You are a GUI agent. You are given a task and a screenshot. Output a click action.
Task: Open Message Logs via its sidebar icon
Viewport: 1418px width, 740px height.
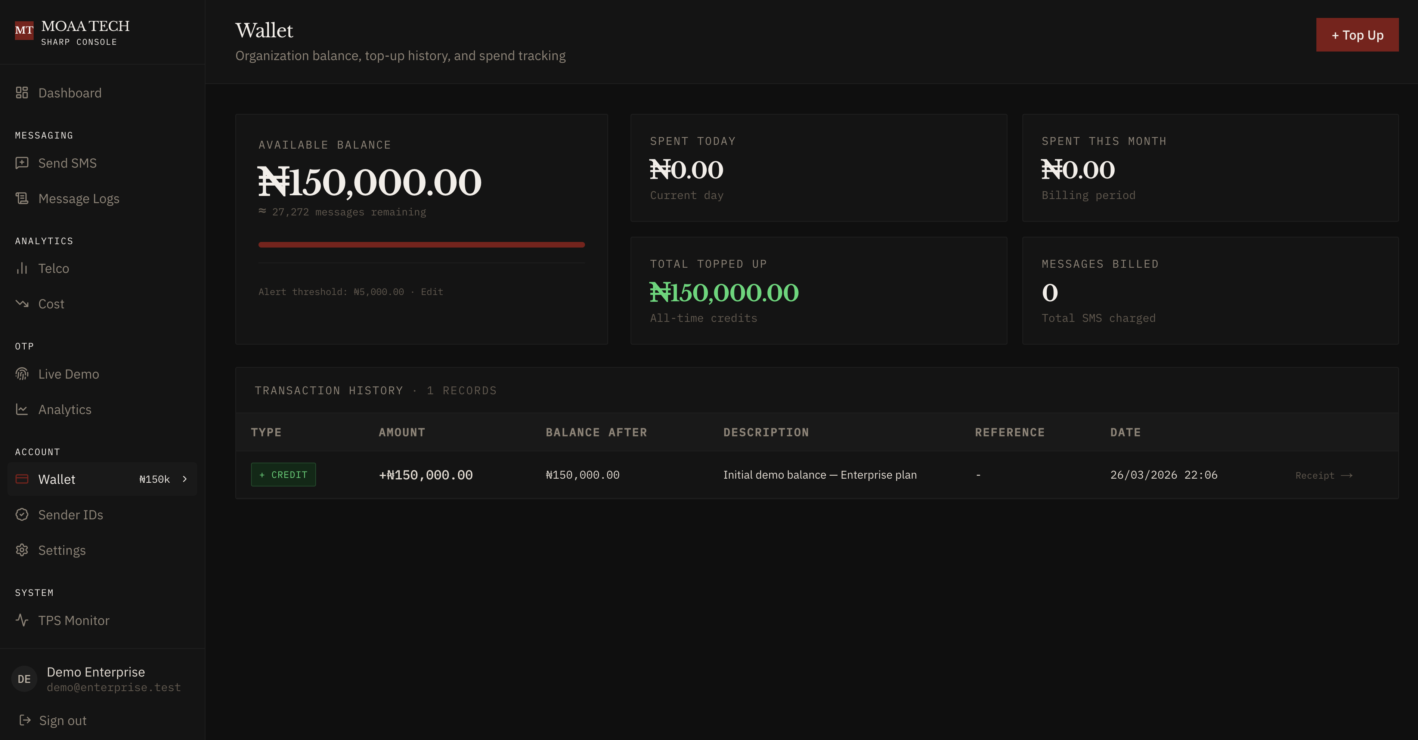click(21, 198)
